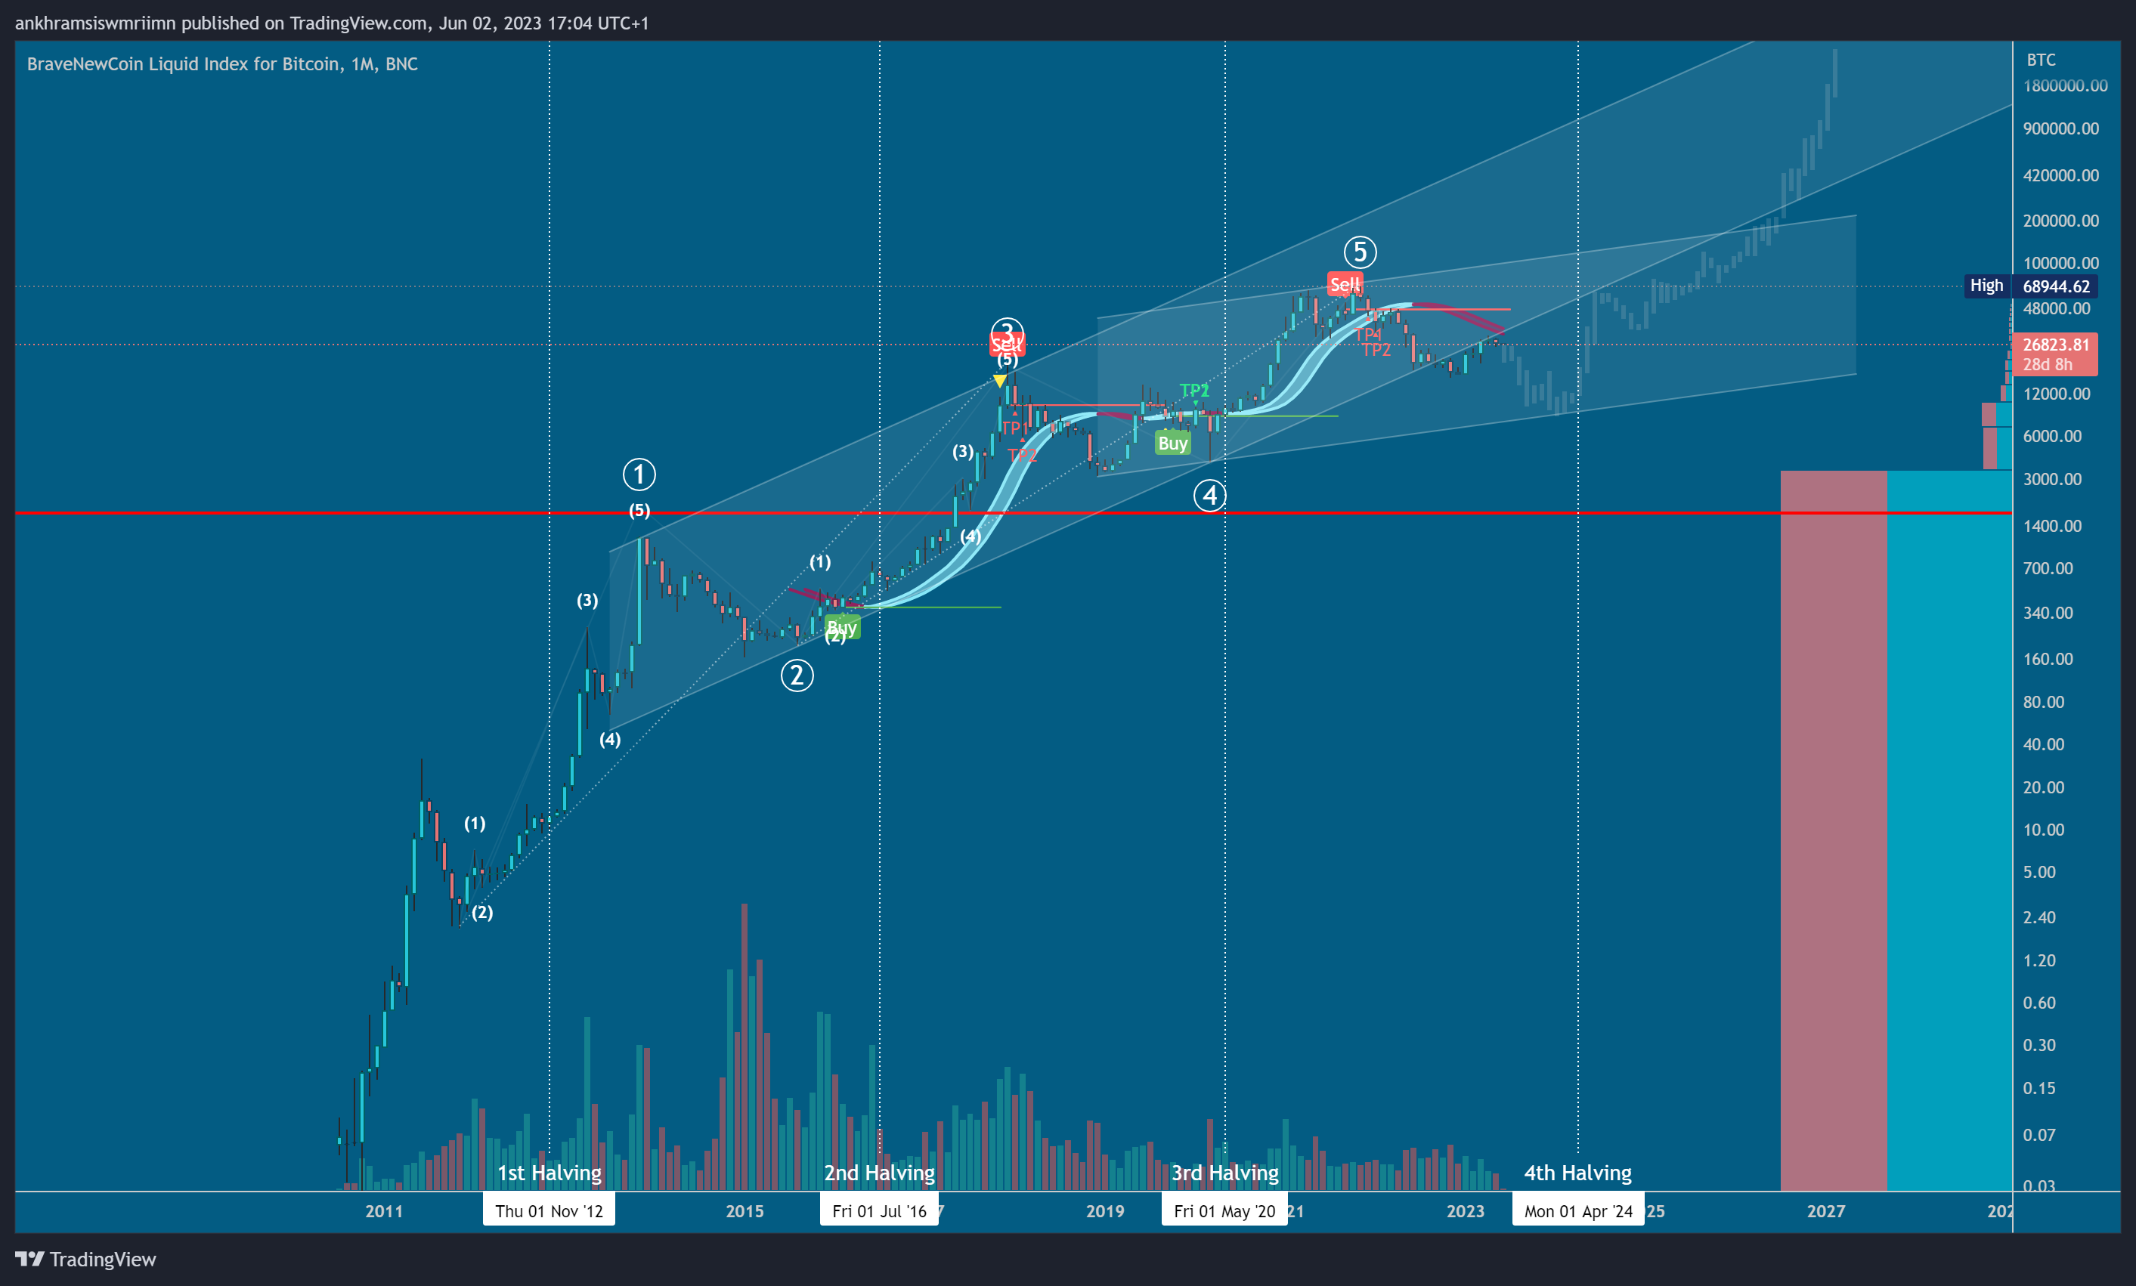This screenshot has height=1286, width=2136.
Task: Click the 1400.00 price axis label
Action: tap(2052, 526)
